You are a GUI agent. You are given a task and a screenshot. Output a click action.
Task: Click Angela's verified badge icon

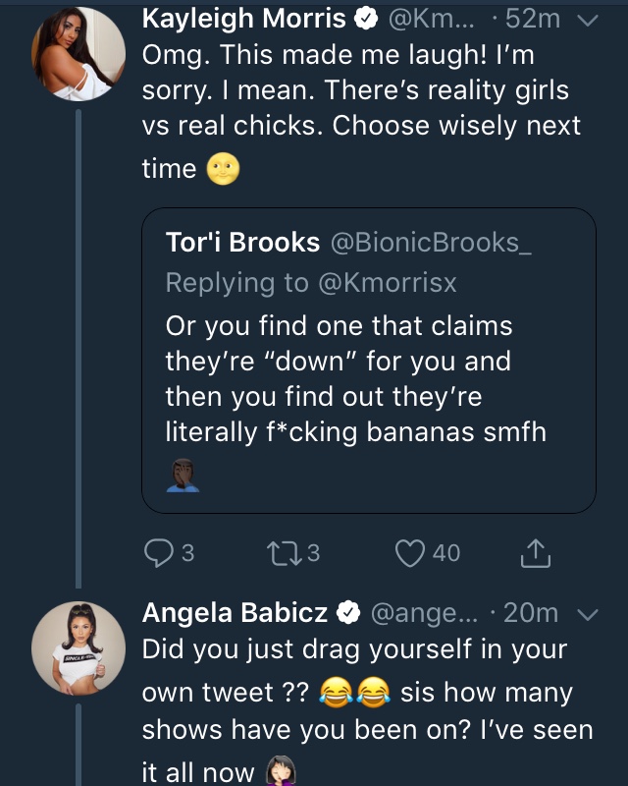(x=348, y=613)
